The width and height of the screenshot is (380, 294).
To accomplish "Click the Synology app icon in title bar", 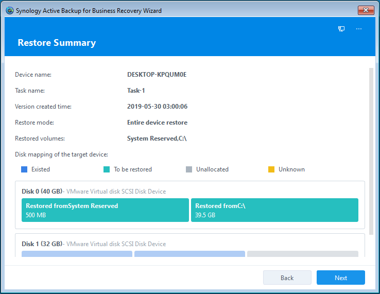I will tap(9, 10).
